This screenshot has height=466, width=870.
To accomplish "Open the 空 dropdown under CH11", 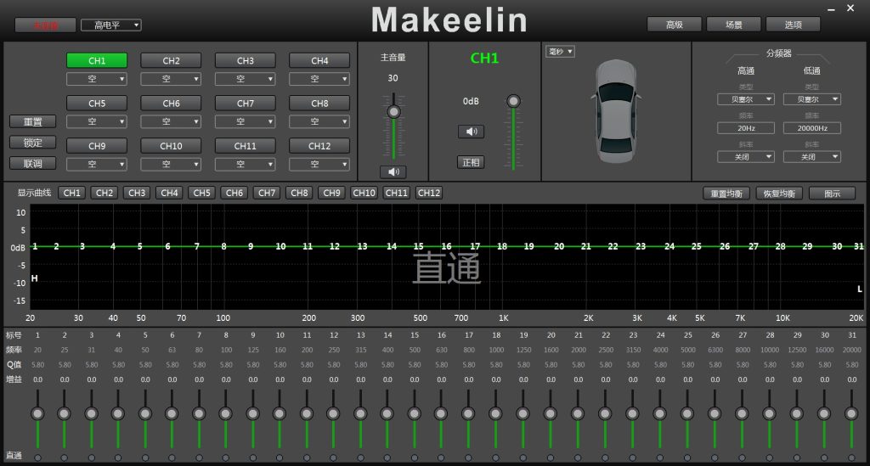I will tap(246, 165).
